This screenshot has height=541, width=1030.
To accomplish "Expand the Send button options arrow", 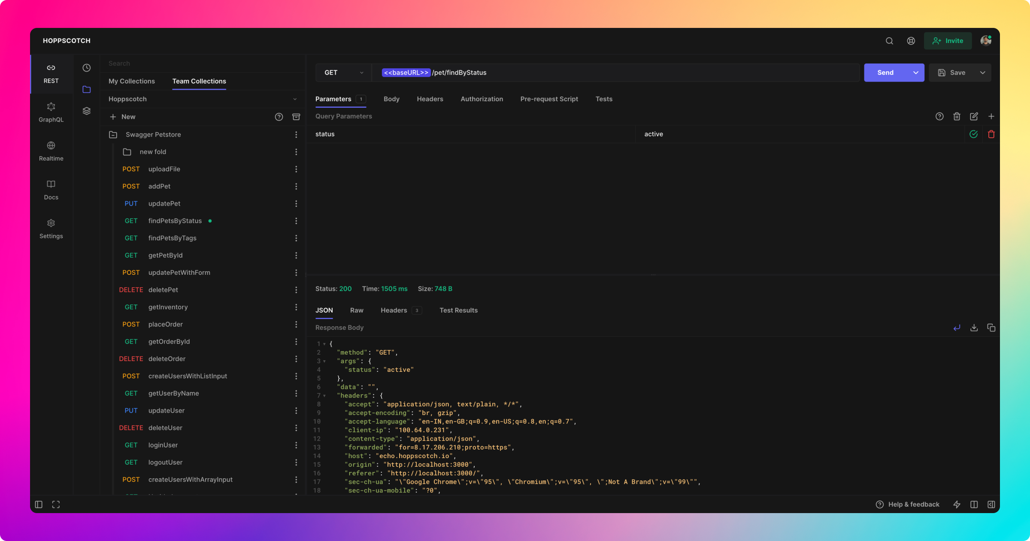I will click(x=915, y=73).
